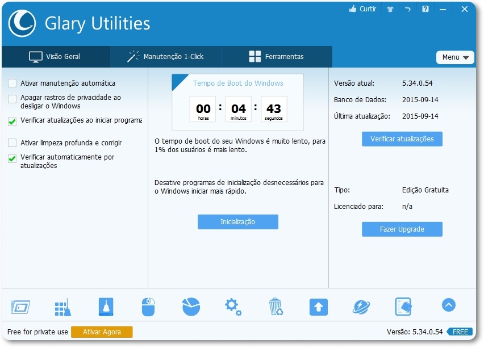Click the Inicialização button
The height and width of the screenshot is (348, 484).
pos(237,222)
